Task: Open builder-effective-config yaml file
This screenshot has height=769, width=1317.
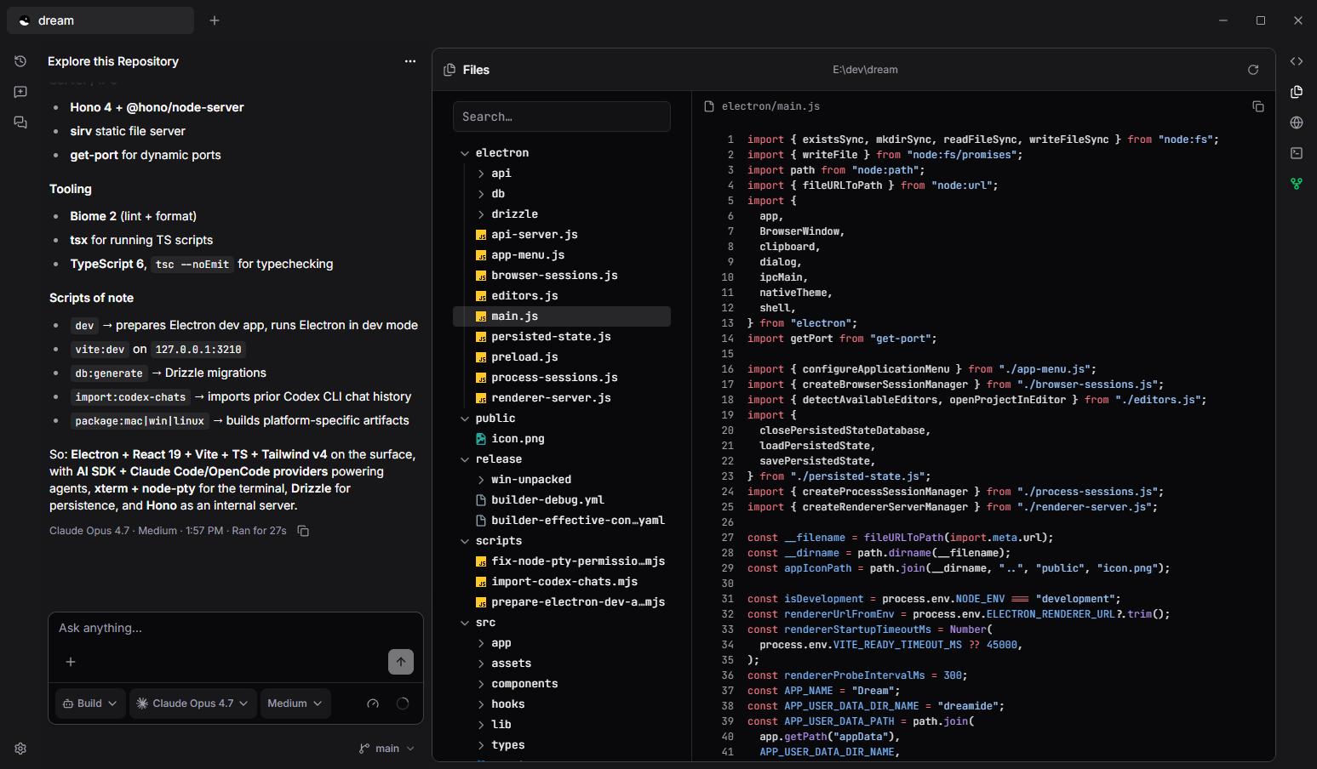Action: click(x=562, y=521)
